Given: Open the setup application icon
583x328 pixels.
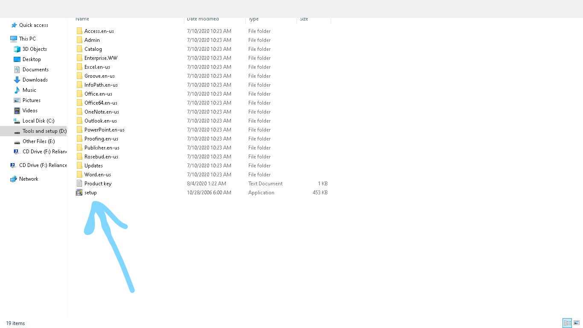Looking at the screenshot, I should pyautogui.click(x=79, y=193).
